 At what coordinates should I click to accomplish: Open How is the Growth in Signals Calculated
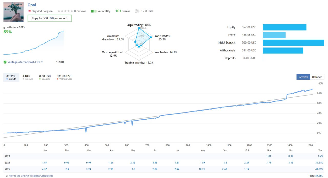point(31,176)
